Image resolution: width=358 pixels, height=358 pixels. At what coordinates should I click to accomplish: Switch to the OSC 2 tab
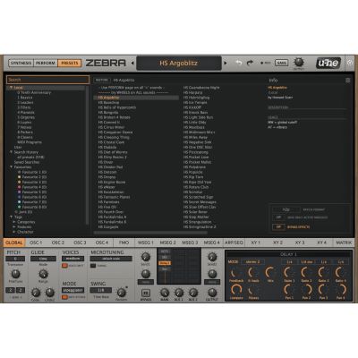click(58, 243)
